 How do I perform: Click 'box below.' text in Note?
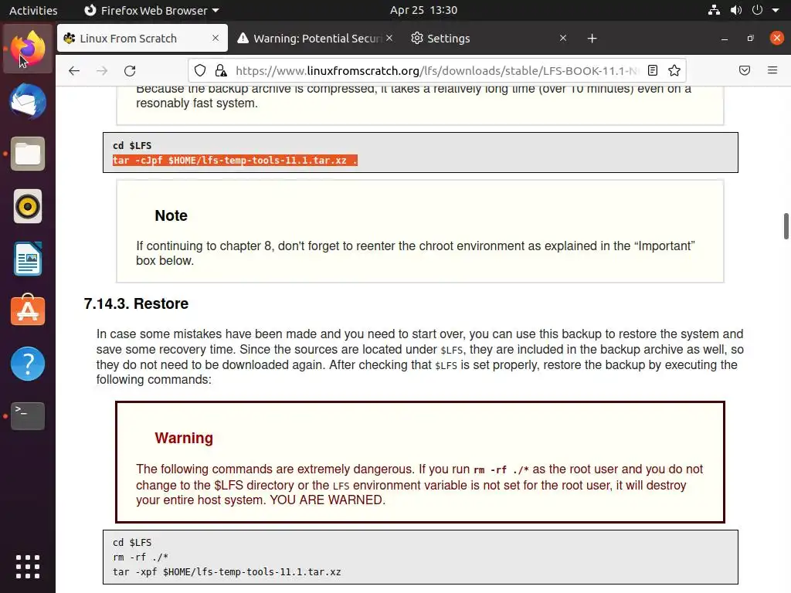(165, 261)
